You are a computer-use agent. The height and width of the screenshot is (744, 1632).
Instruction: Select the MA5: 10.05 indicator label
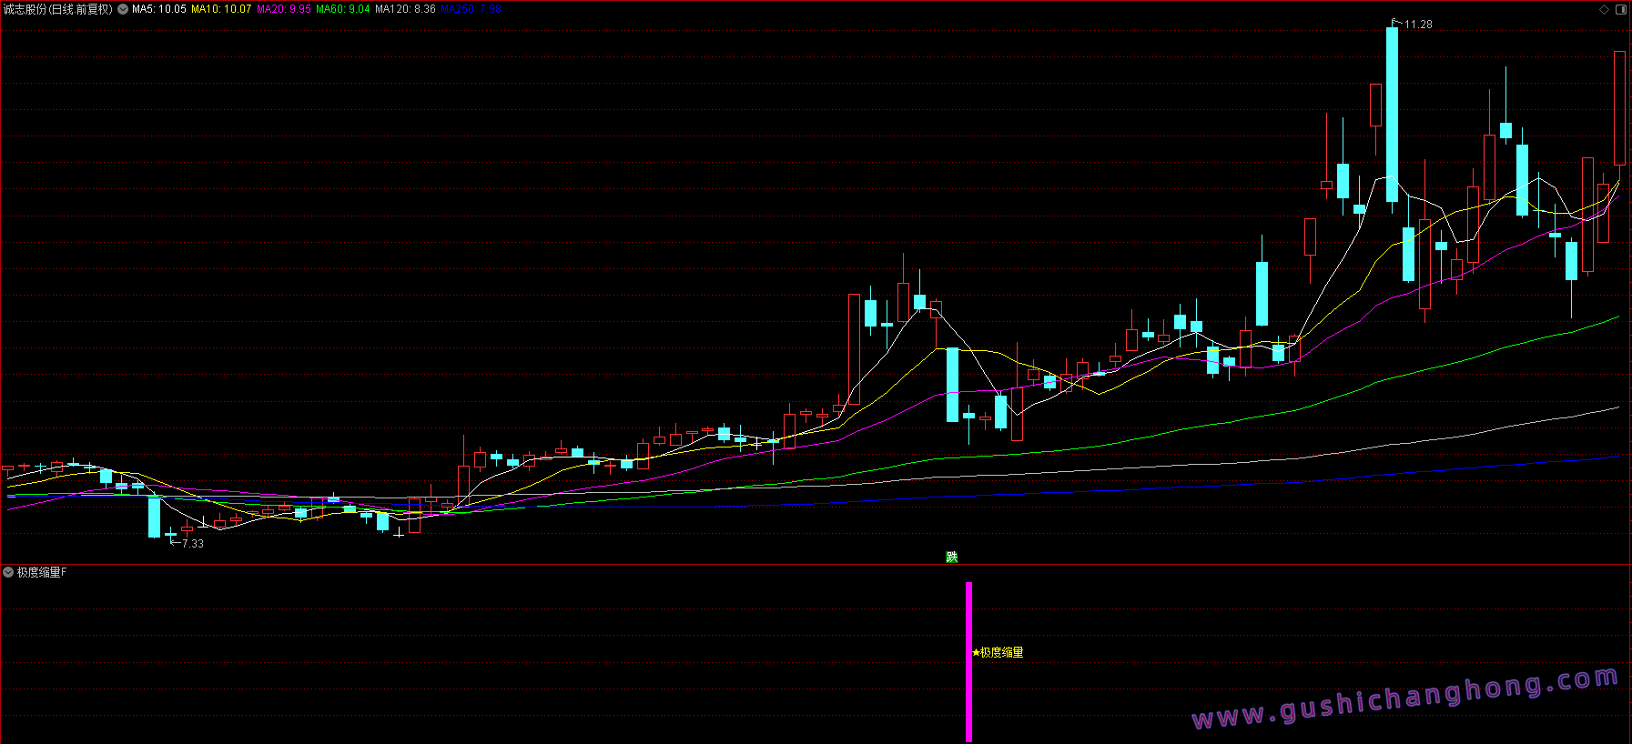(159, 9)
